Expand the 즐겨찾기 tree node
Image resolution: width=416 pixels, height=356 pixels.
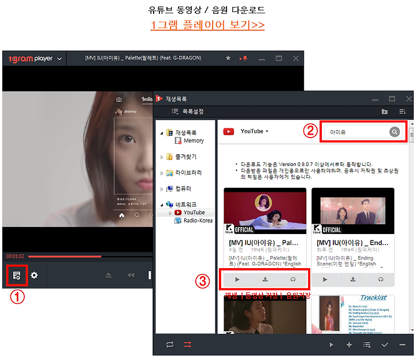coord(162,157)
